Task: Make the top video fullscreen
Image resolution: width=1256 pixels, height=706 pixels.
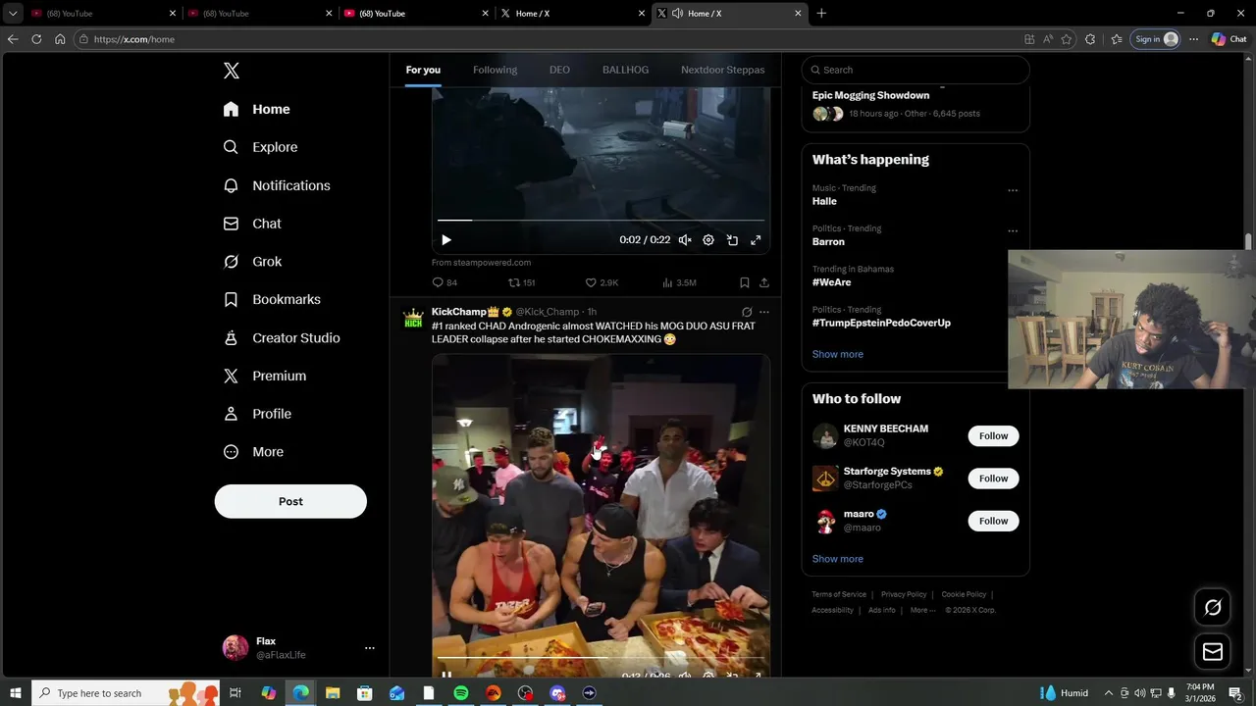Action: (x=756, y=240)
